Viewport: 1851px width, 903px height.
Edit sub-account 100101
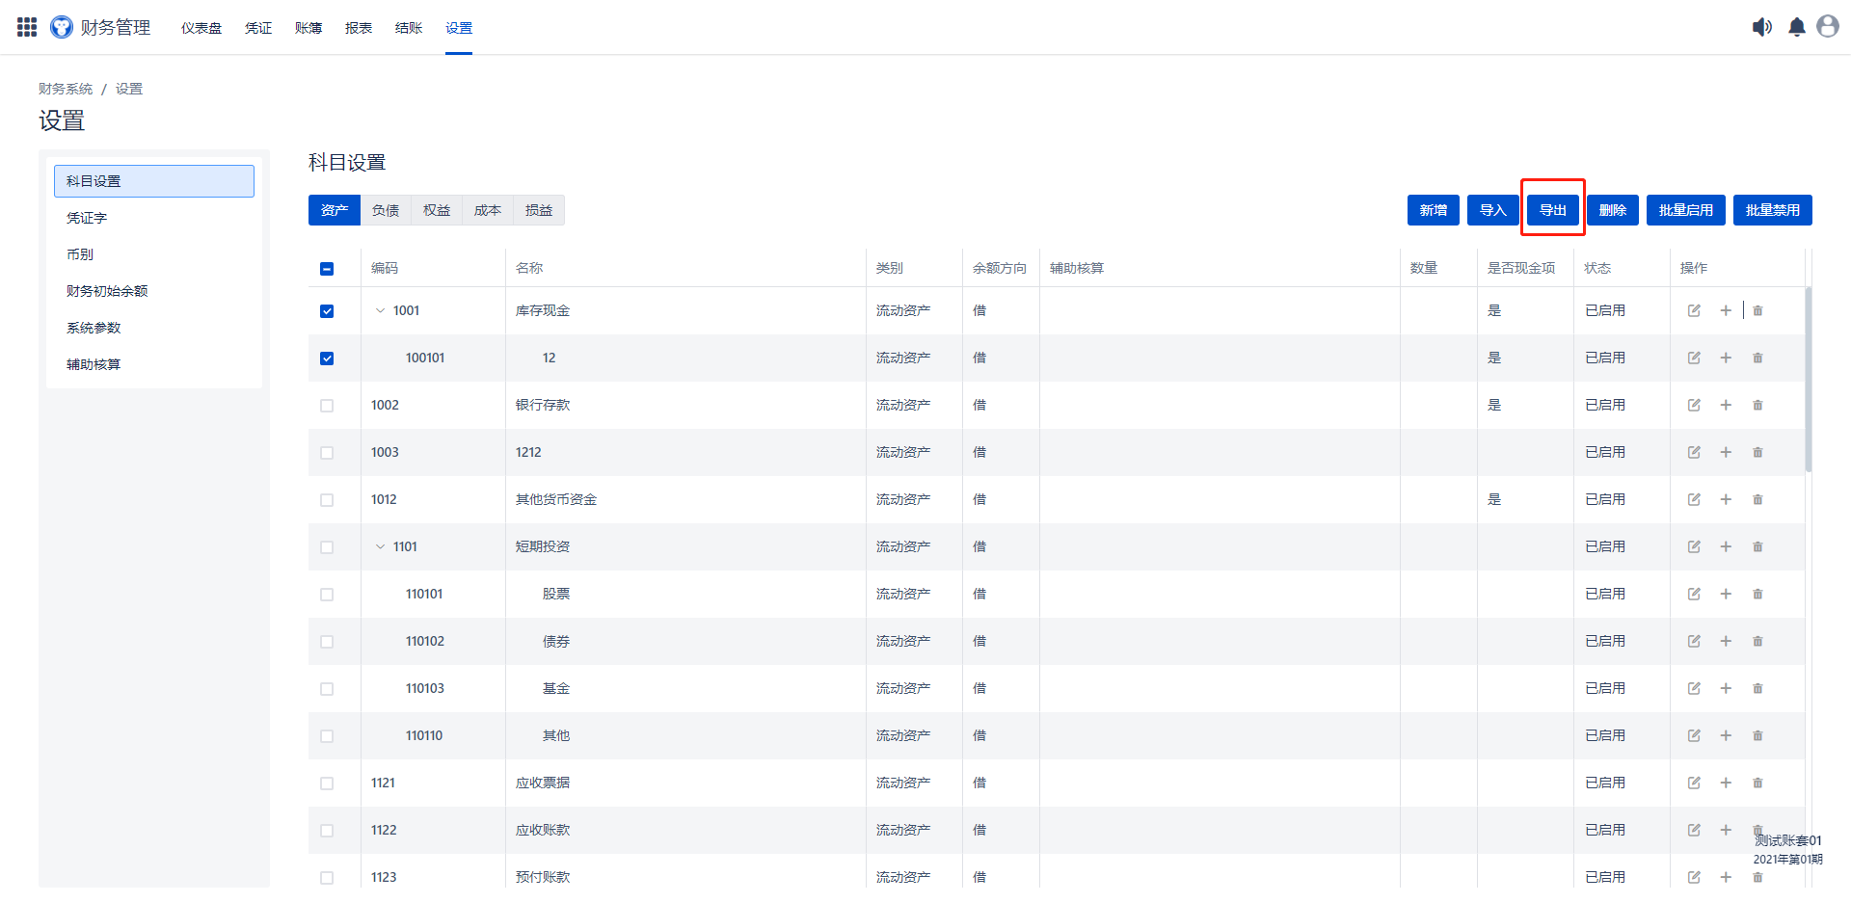point(1694,358)
